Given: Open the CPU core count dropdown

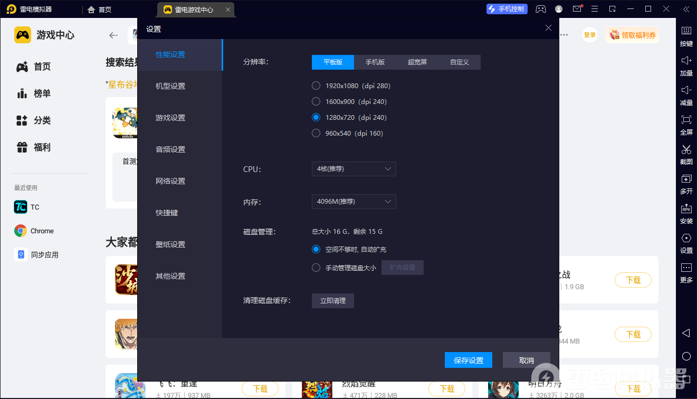Looking at the screenshot, I should 354,169.
